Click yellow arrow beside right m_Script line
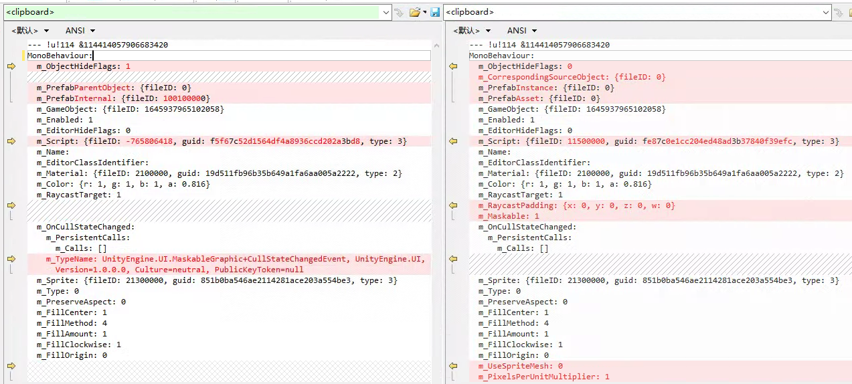This screenshot has width=852, height=384. [453, 141]
